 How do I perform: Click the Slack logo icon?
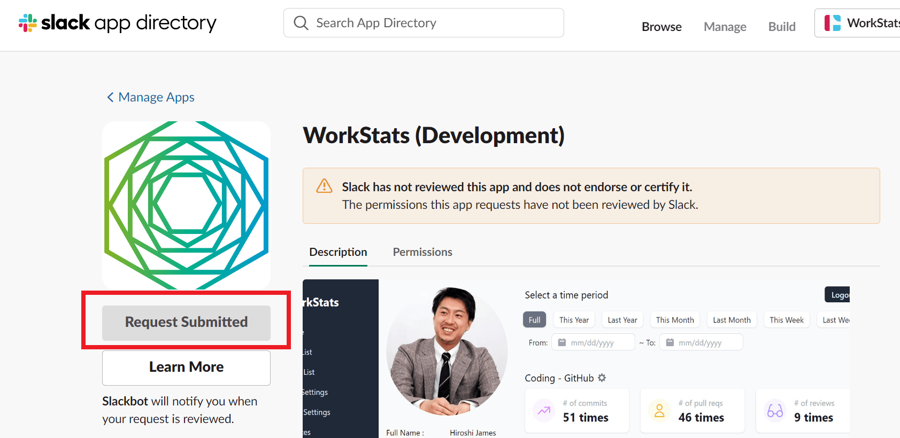[28, 23]
